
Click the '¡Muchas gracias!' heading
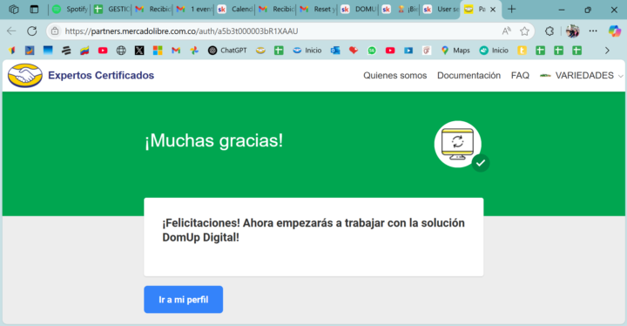point(213,140)
